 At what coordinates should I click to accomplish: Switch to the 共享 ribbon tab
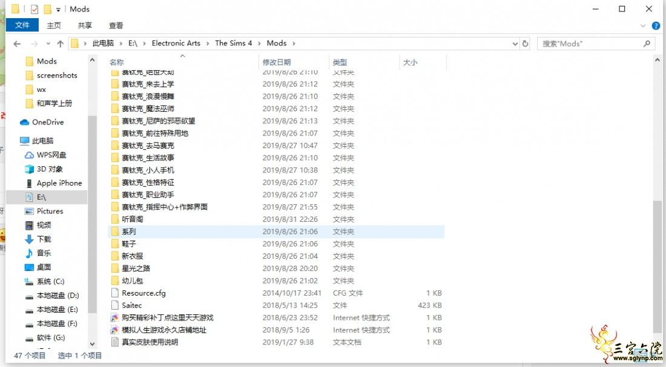coord(85,25)
